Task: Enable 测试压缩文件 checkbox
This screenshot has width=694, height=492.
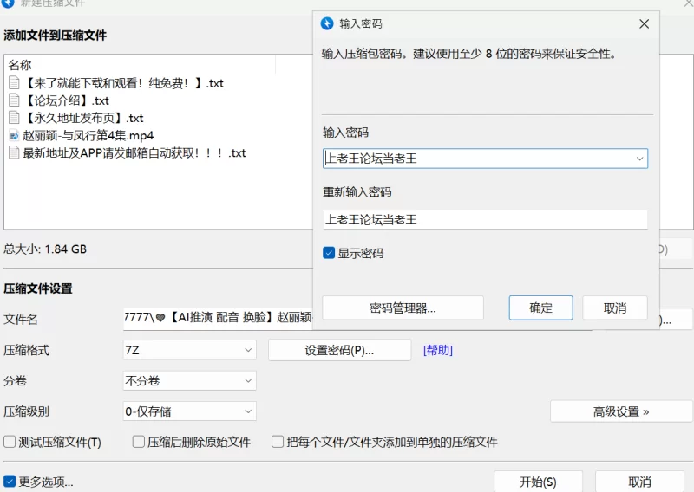Action: [x=10, y=442]
